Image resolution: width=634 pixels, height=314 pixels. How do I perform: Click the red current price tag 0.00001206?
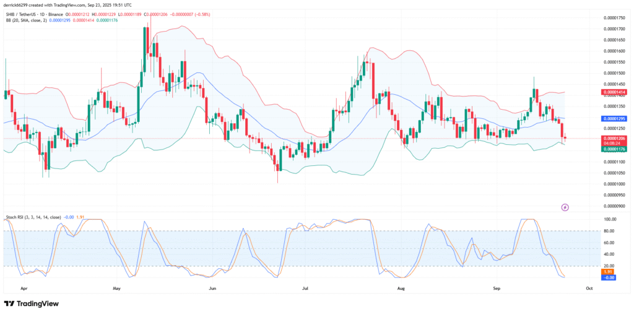pos(615,138)
